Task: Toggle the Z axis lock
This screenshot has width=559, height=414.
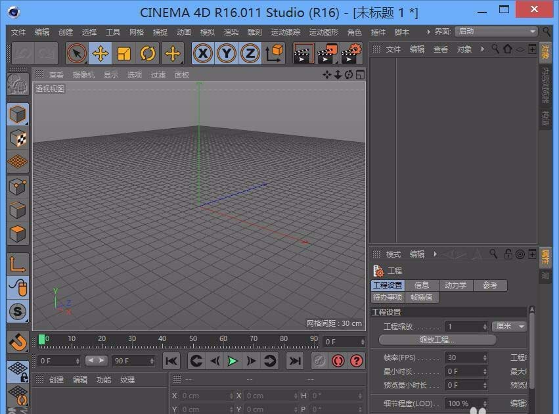Action: point(250,53)
